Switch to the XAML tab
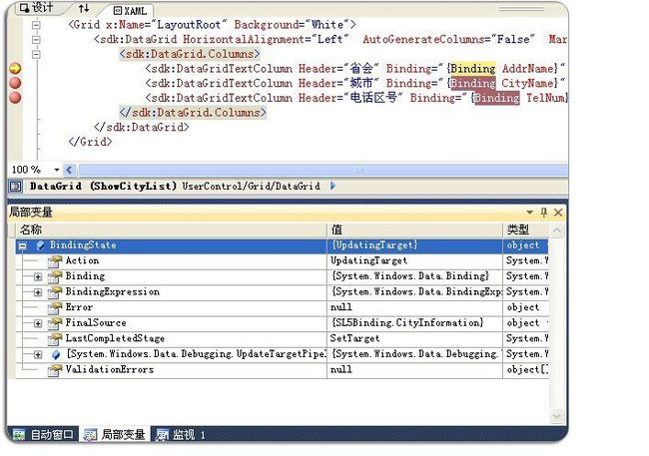 (131, 10)
